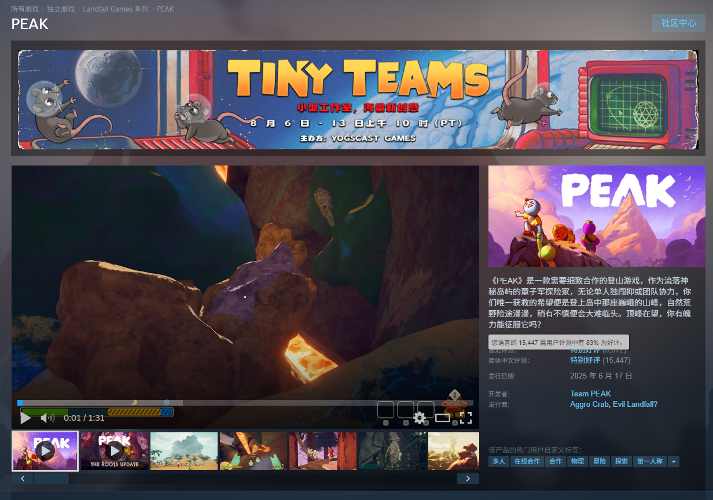713x500 pixels.
Task: Open the beach island screenshot thumbnail
Action: [x=184, y=450]
